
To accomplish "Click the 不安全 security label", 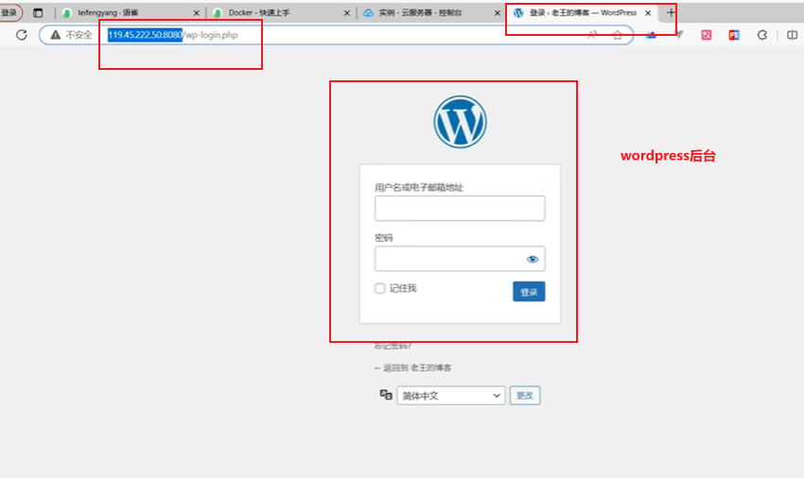I will click(x=79, y=35).
